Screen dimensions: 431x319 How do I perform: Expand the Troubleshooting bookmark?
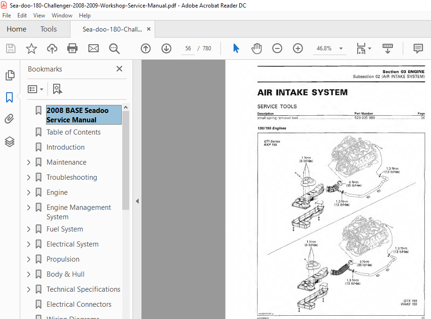tap(29, 177)
